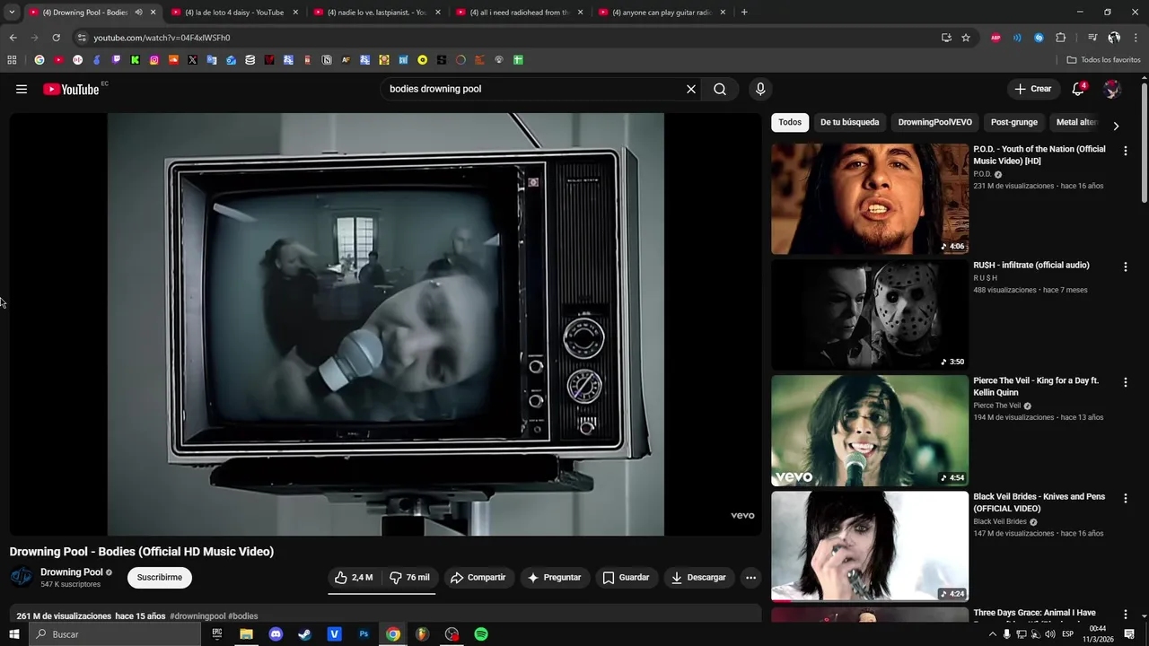Switch to the la de loto 4 daisy tab
This screenshot has height=646, width=1149.
233,13
